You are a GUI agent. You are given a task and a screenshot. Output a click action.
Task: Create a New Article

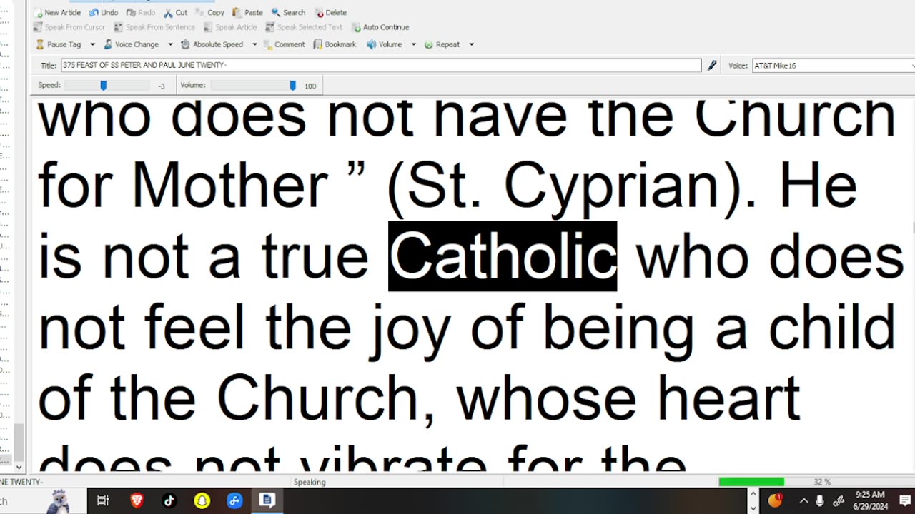point(58,12)
